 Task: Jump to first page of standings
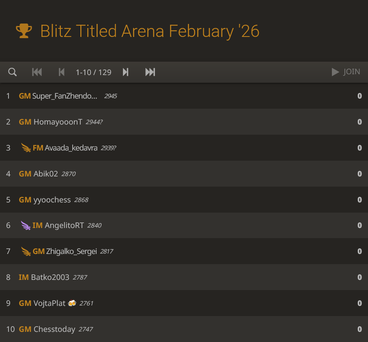click(x=37, y=72)
